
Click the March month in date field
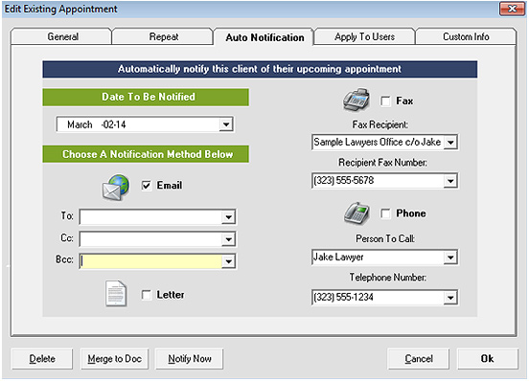pyautogui.click(x=80, y=124)
